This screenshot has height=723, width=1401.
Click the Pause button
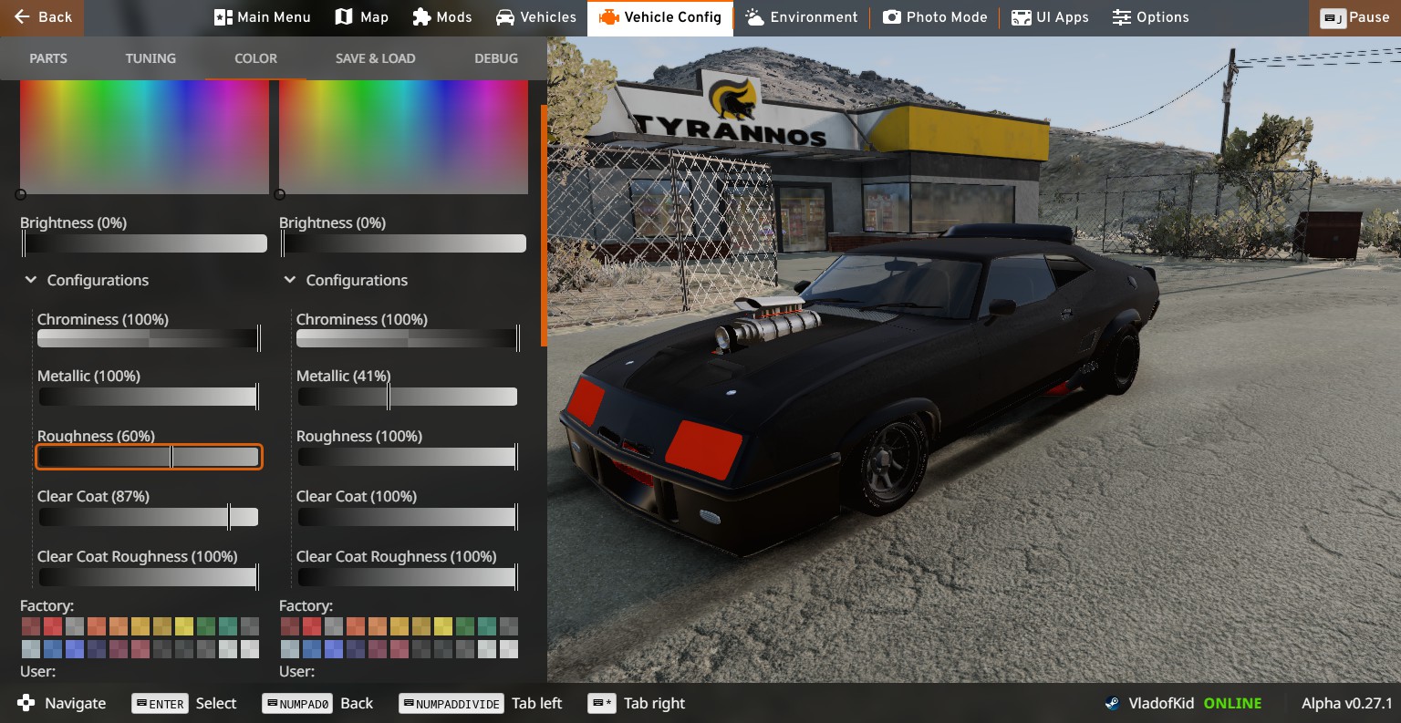click(x=1354, y=17)
